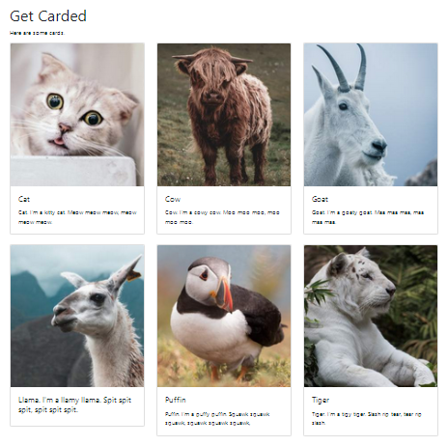
Task: Select the white tiger photo
Action: (x=371, y=316)
